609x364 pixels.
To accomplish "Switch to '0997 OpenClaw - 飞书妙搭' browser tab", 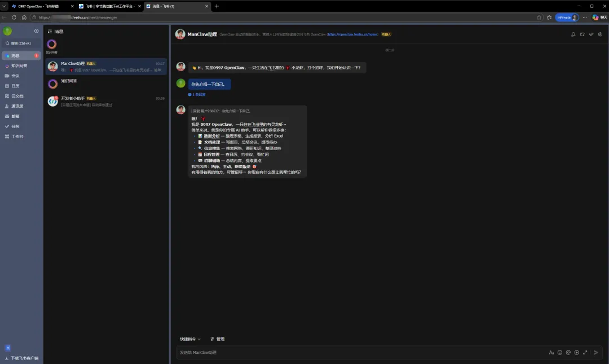I will click(x=42, y=6).
